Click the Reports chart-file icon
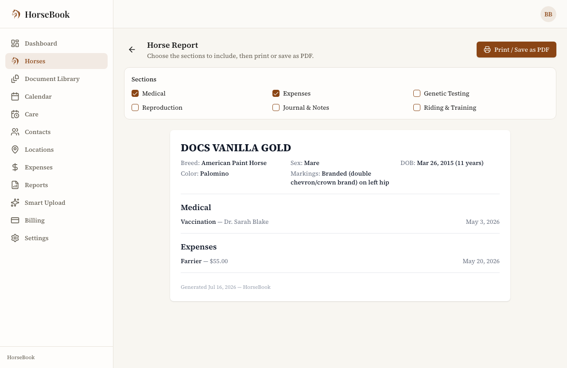Image resolution: width=567 pixels, height=368 pixels. click(15, 185)
